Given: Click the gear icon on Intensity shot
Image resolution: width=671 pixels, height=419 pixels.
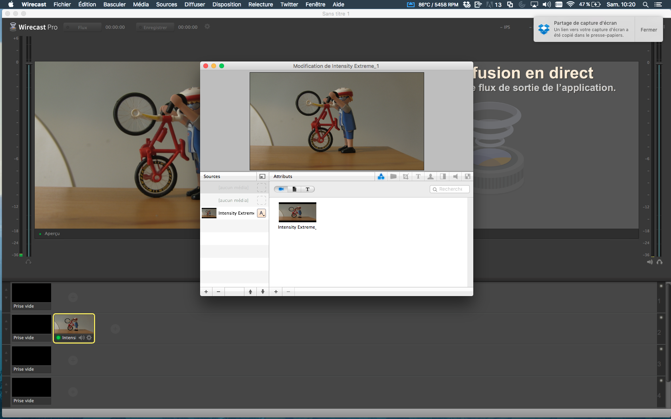Looking at the screenshot, I should click(89, 338).
